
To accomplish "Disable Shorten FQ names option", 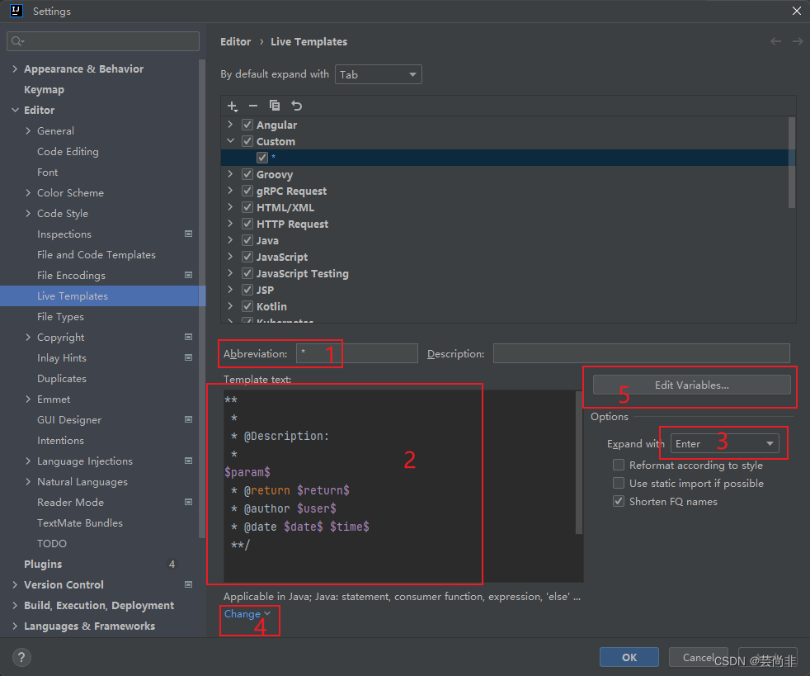I will 619,501.
